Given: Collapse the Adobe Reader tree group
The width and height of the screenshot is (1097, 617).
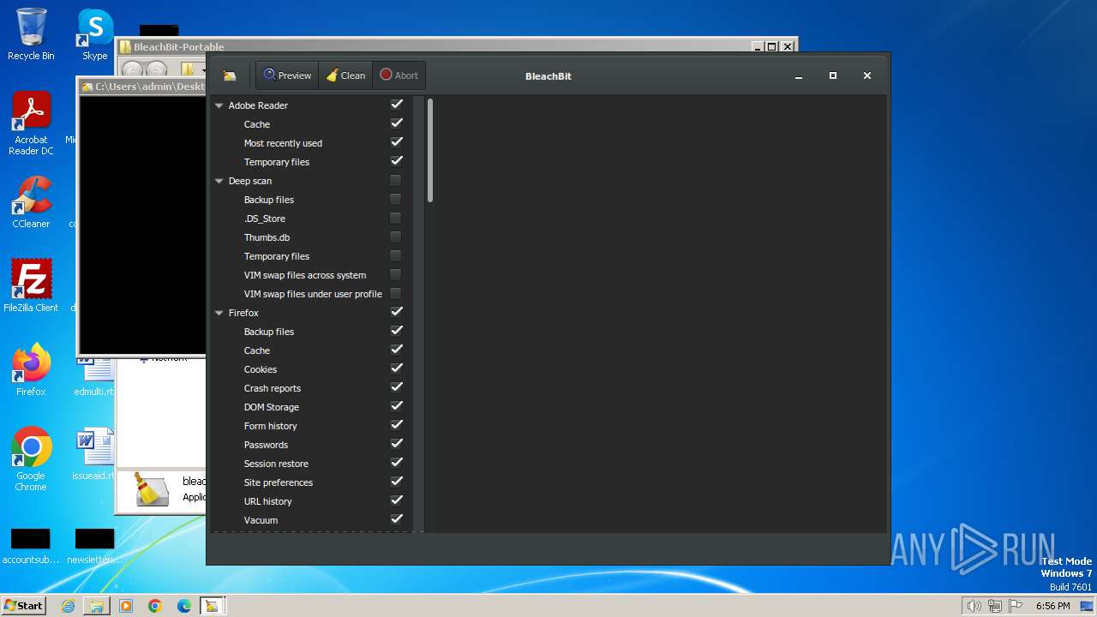Looking at the screenshot, I should [x=219, y=105].
